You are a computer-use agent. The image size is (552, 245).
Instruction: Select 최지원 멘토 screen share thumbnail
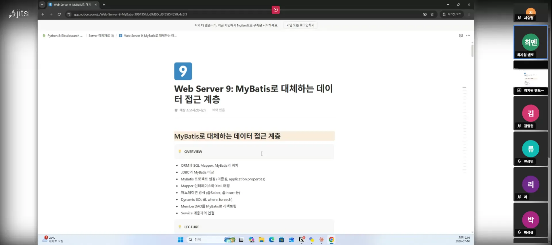(530, 77)
